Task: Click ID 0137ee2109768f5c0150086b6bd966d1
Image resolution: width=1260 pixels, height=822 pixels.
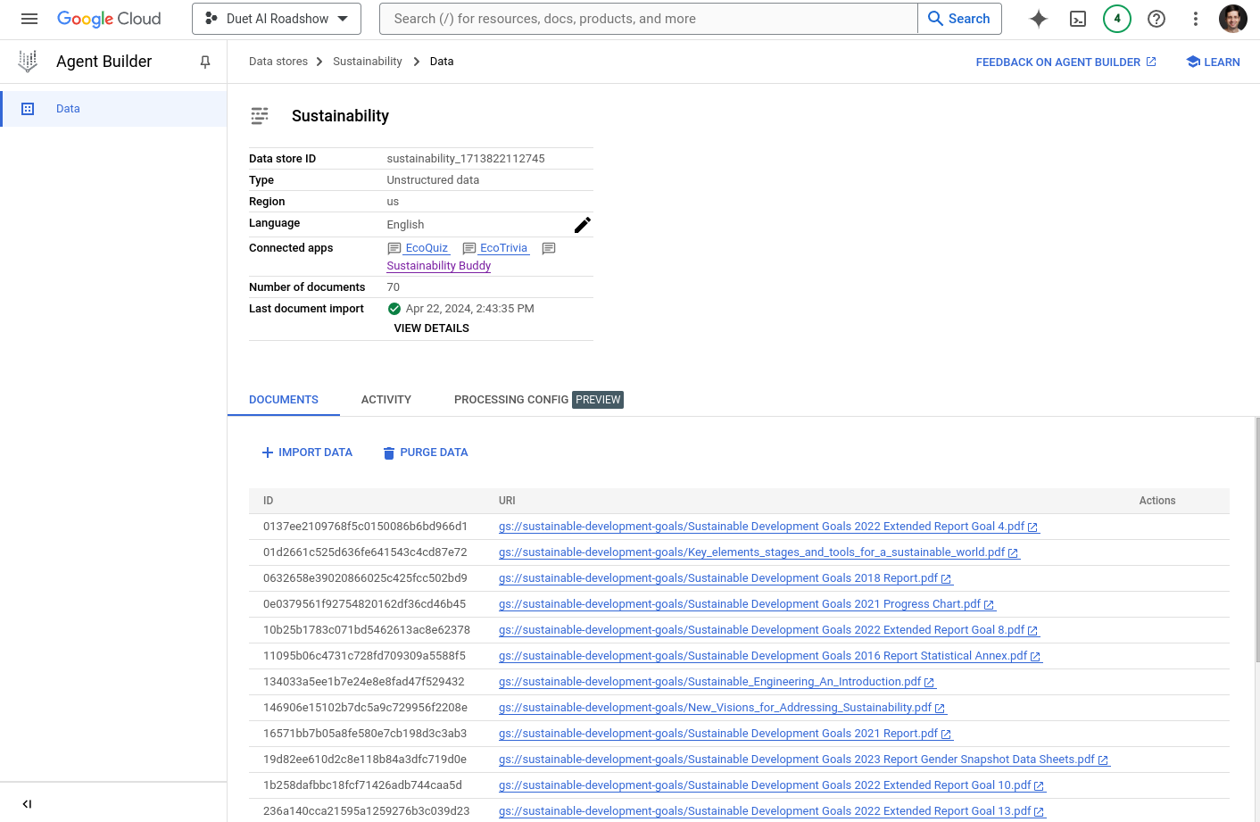Action: [x=365, y=527]
